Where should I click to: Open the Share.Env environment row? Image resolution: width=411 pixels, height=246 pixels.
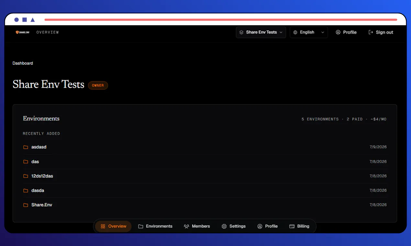pyautogui.click(x=205, y=205)
